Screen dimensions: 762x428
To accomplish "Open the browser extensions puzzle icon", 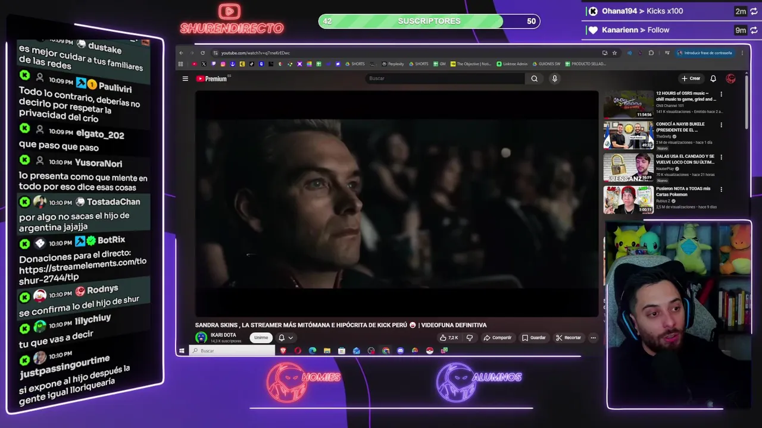I will point(651,53).
